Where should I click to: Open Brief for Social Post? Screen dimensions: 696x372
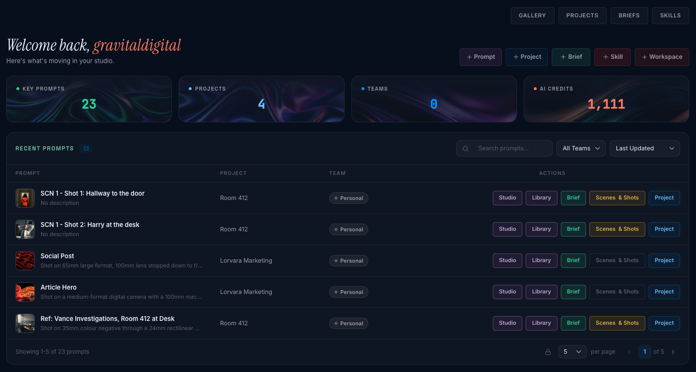tap(573, 261)
